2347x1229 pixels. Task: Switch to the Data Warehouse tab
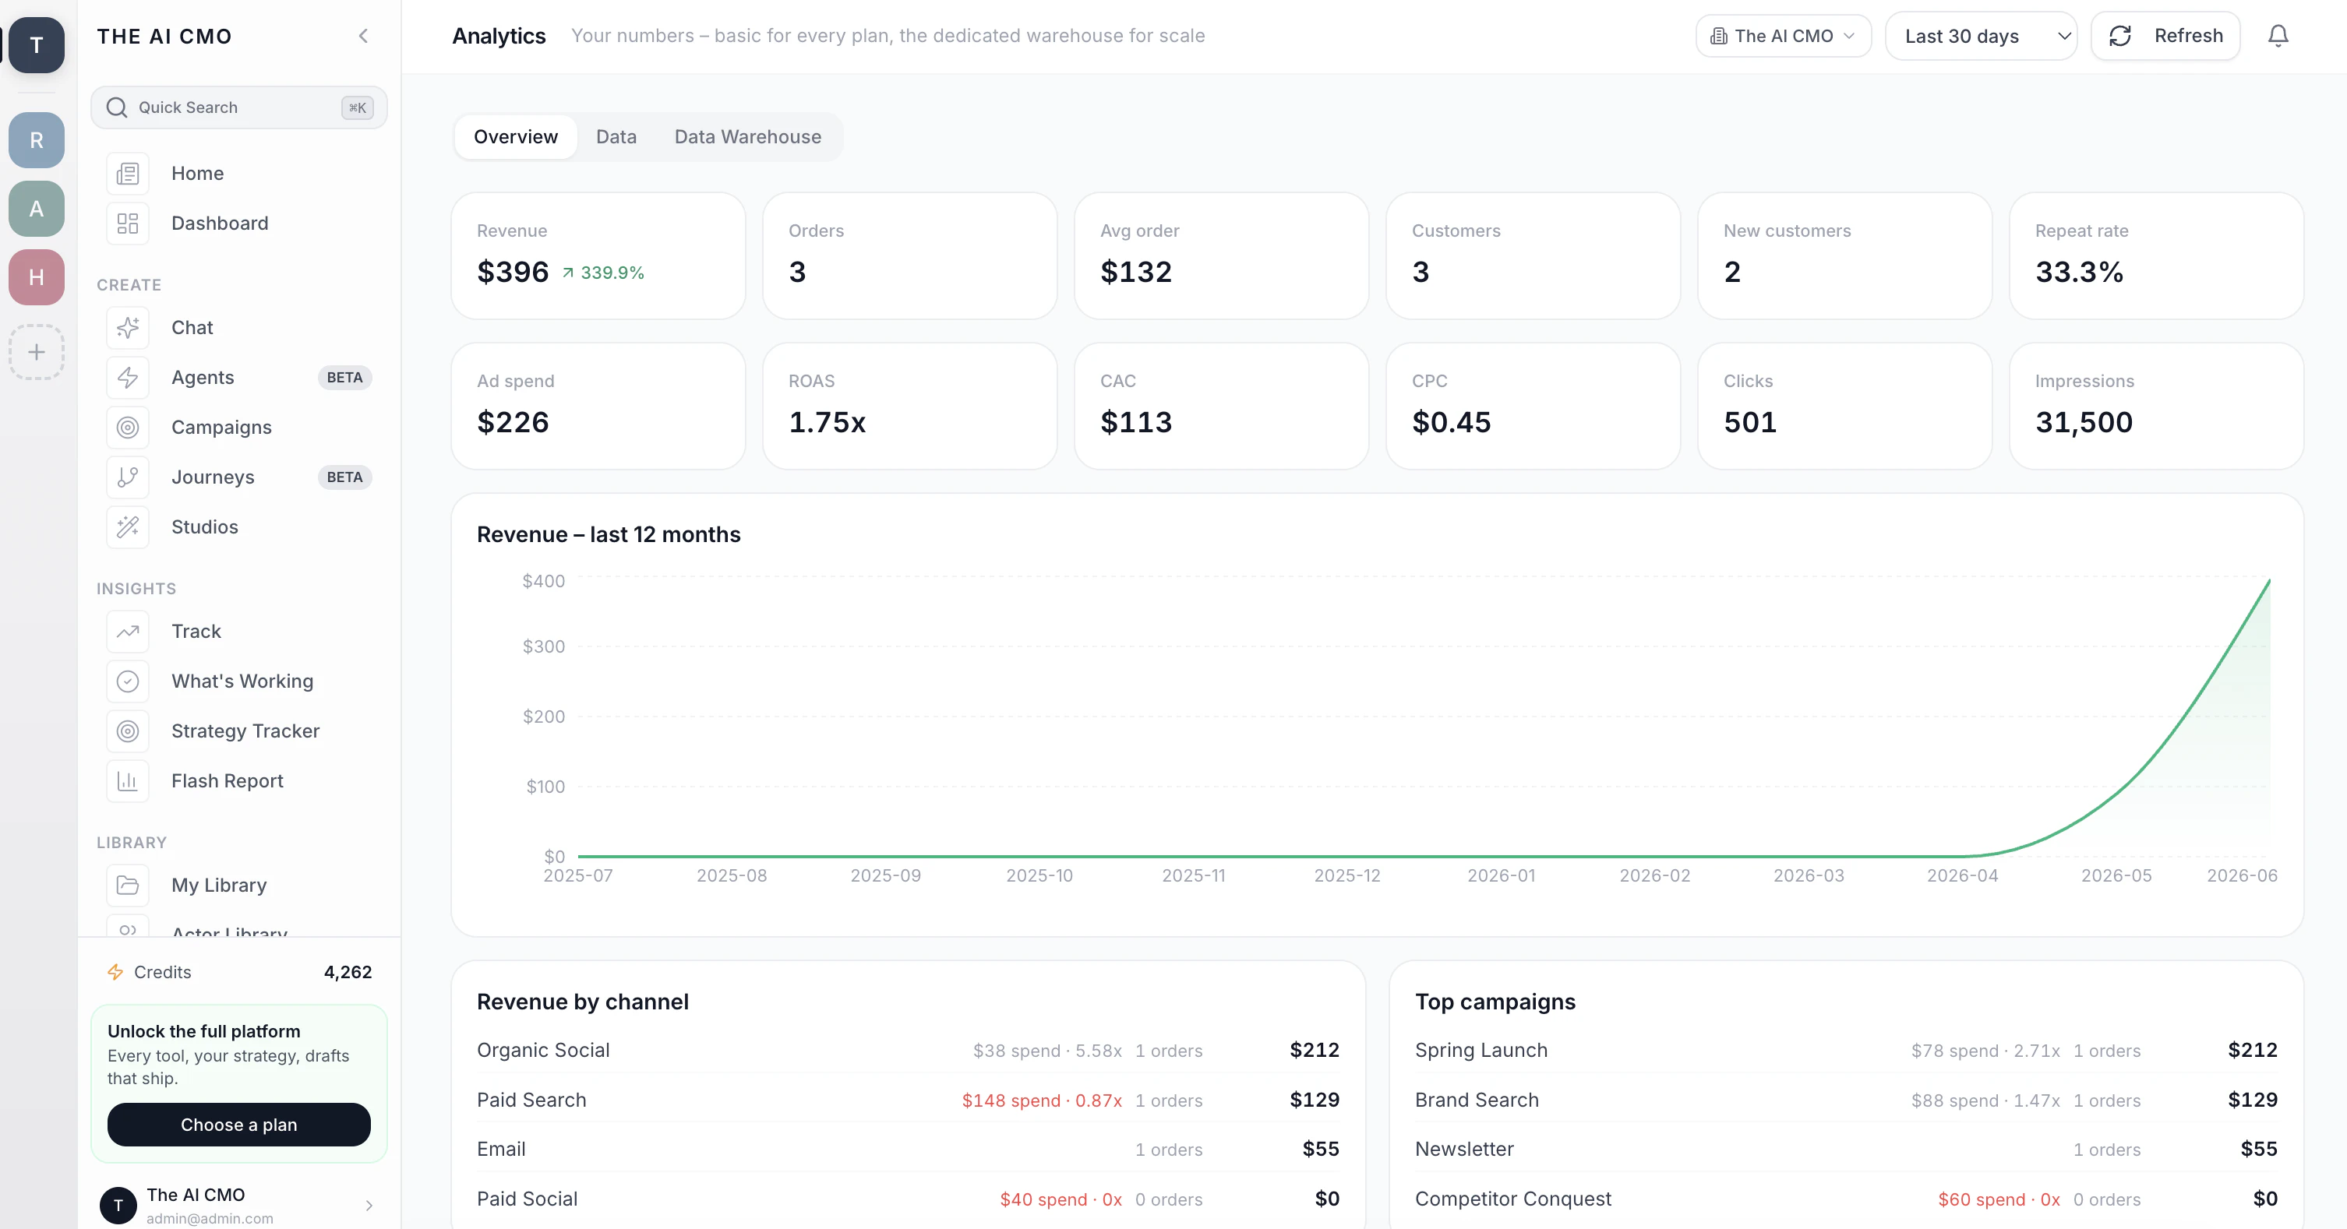tap(747, 136)
